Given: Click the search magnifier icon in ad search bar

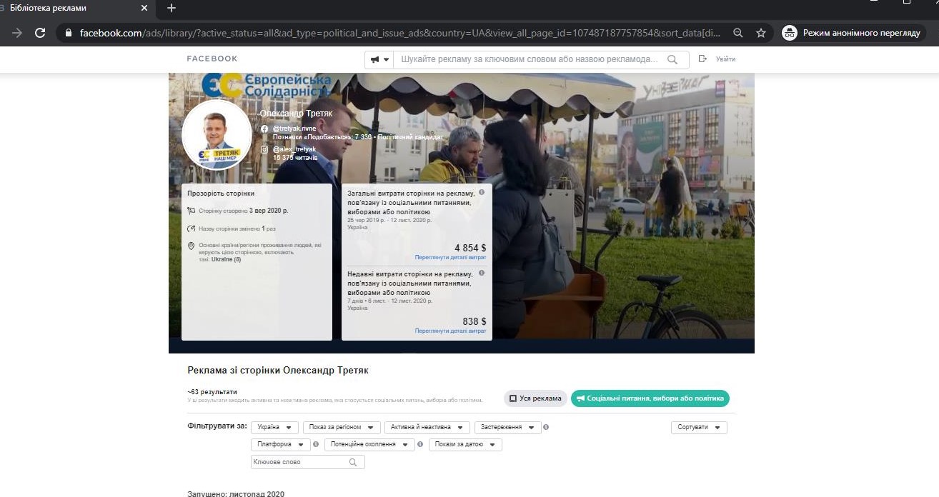Looking at the screenshot, I should click(672, 60).
